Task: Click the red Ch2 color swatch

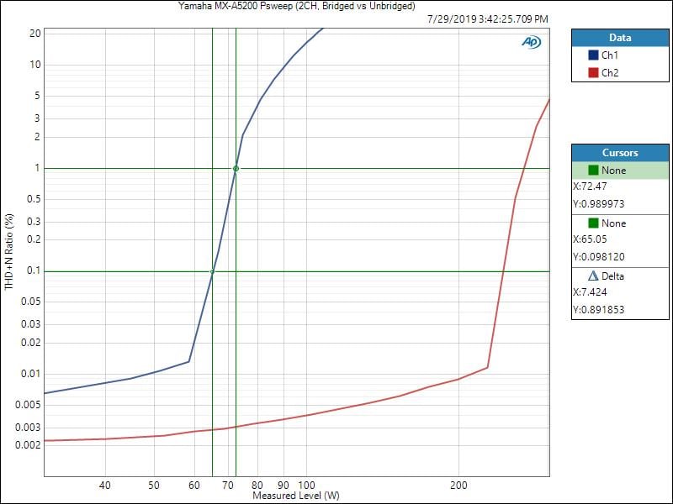Action: [x=592, y=73]
